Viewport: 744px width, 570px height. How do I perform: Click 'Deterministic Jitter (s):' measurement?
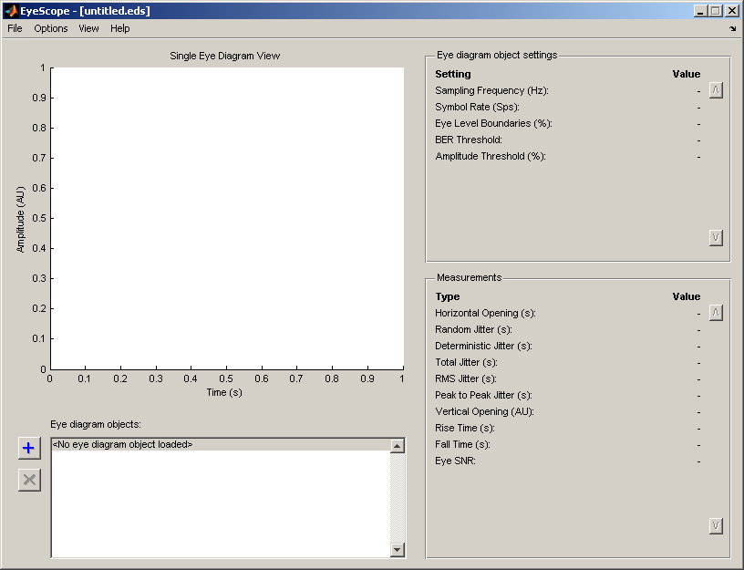(483, 346)
